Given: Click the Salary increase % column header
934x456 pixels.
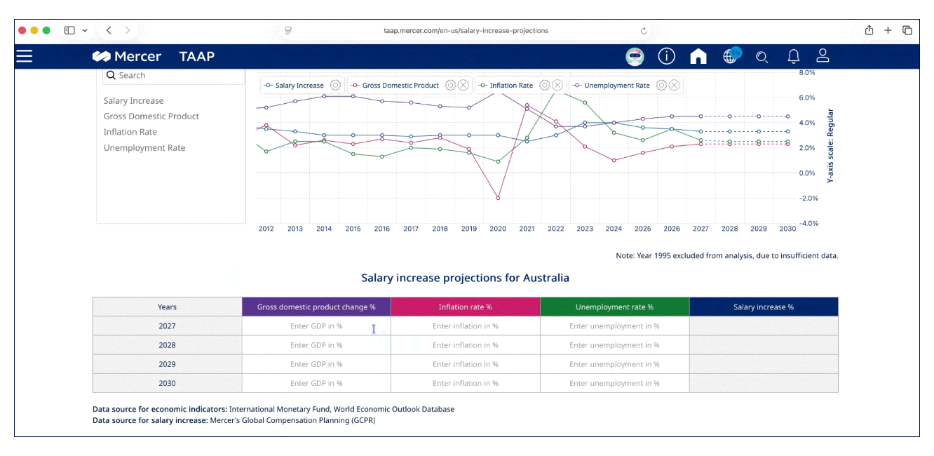Looking at the screenshot, I should (x=764, y=307).
